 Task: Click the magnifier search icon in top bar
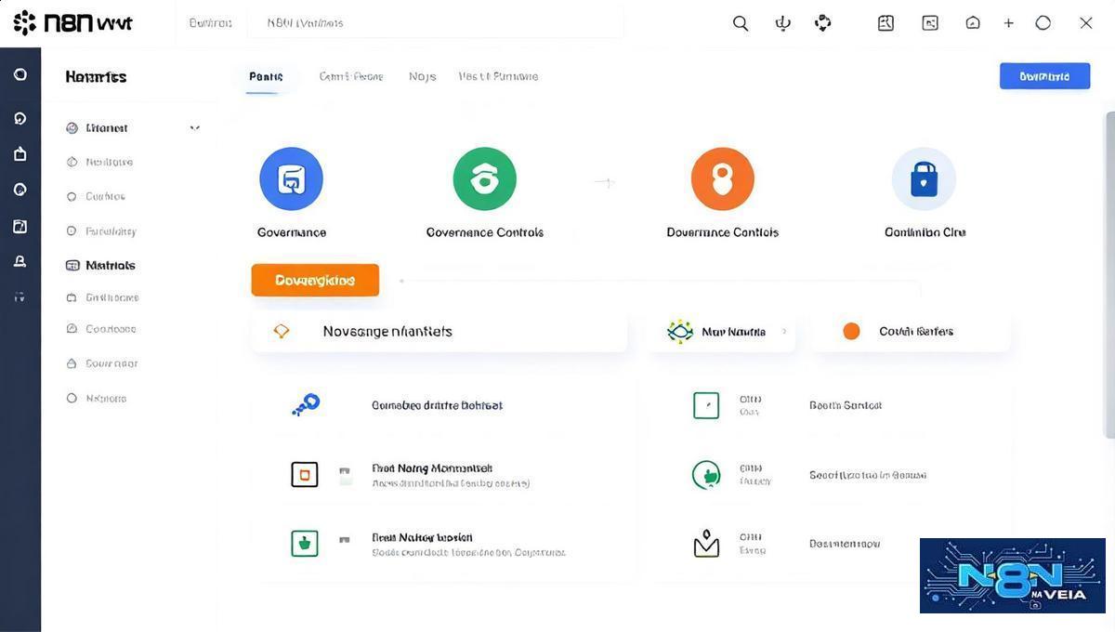click(740, 23)
